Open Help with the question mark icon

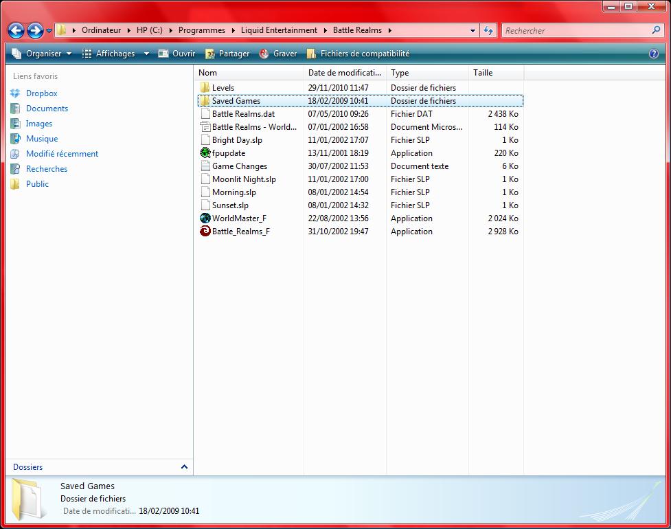pyautogui.click(x=654, y=54)
